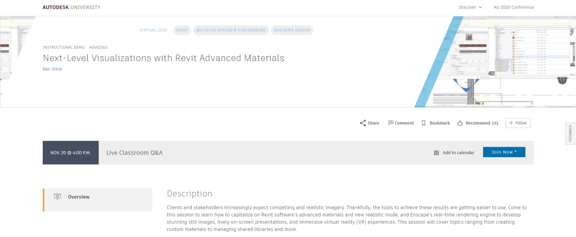Click the Add to calendar link
The height and width of the screenshot is (237, 576).
point(458,153)
